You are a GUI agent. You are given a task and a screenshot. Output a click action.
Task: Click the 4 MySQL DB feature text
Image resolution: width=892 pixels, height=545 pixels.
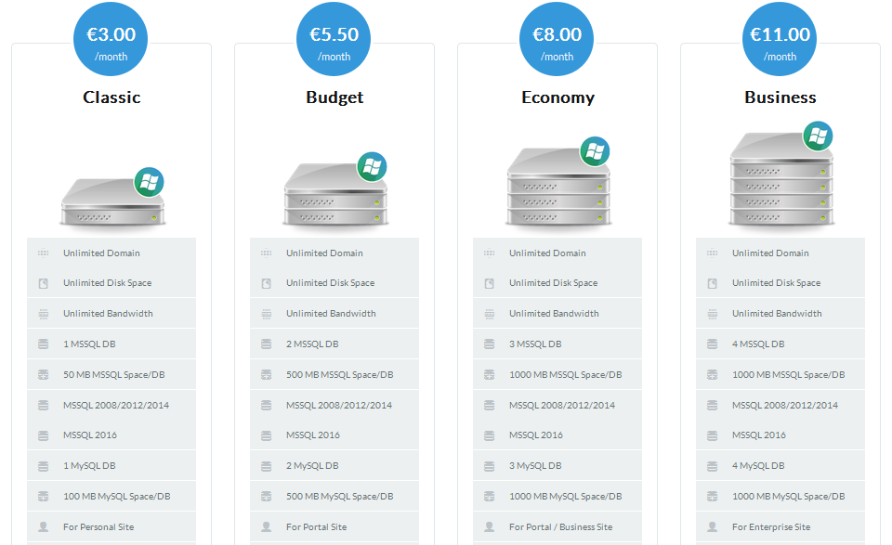(758, 466)
